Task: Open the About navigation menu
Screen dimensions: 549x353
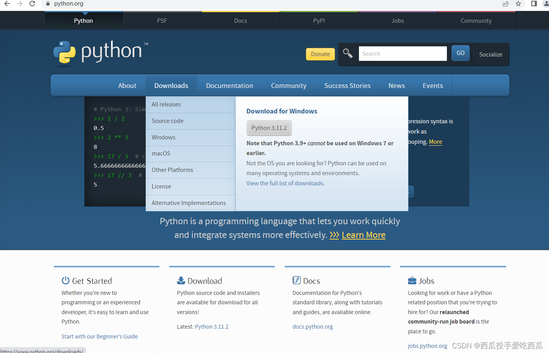Action: pos(127,86)
